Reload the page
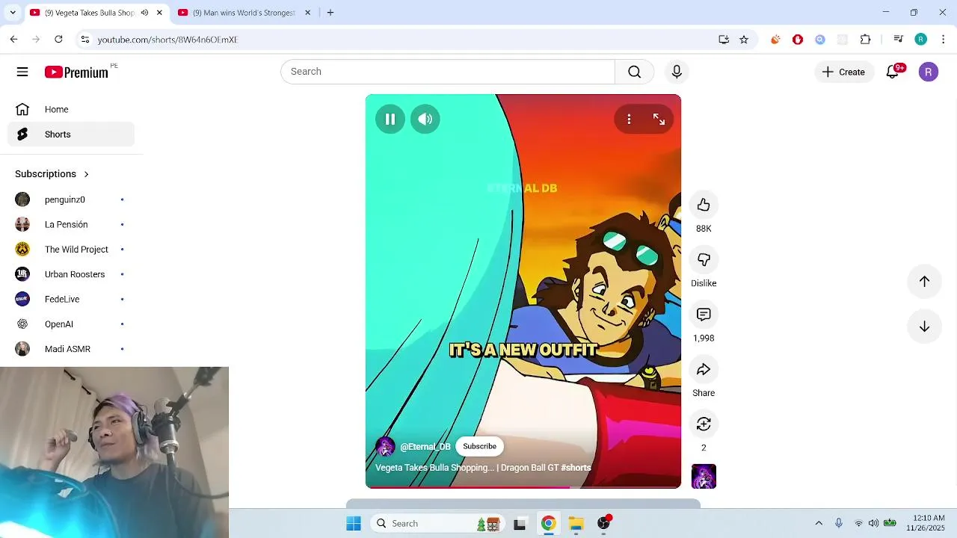 pyautogui.click(x=58, y=40)
